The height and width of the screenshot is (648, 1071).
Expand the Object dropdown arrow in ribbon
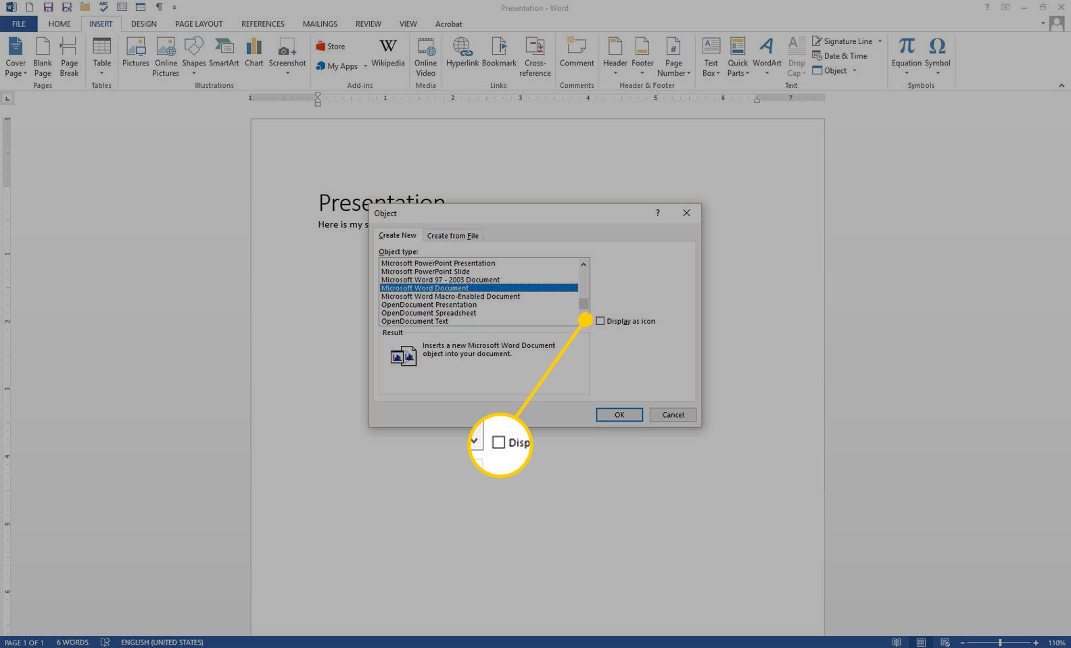854,71
